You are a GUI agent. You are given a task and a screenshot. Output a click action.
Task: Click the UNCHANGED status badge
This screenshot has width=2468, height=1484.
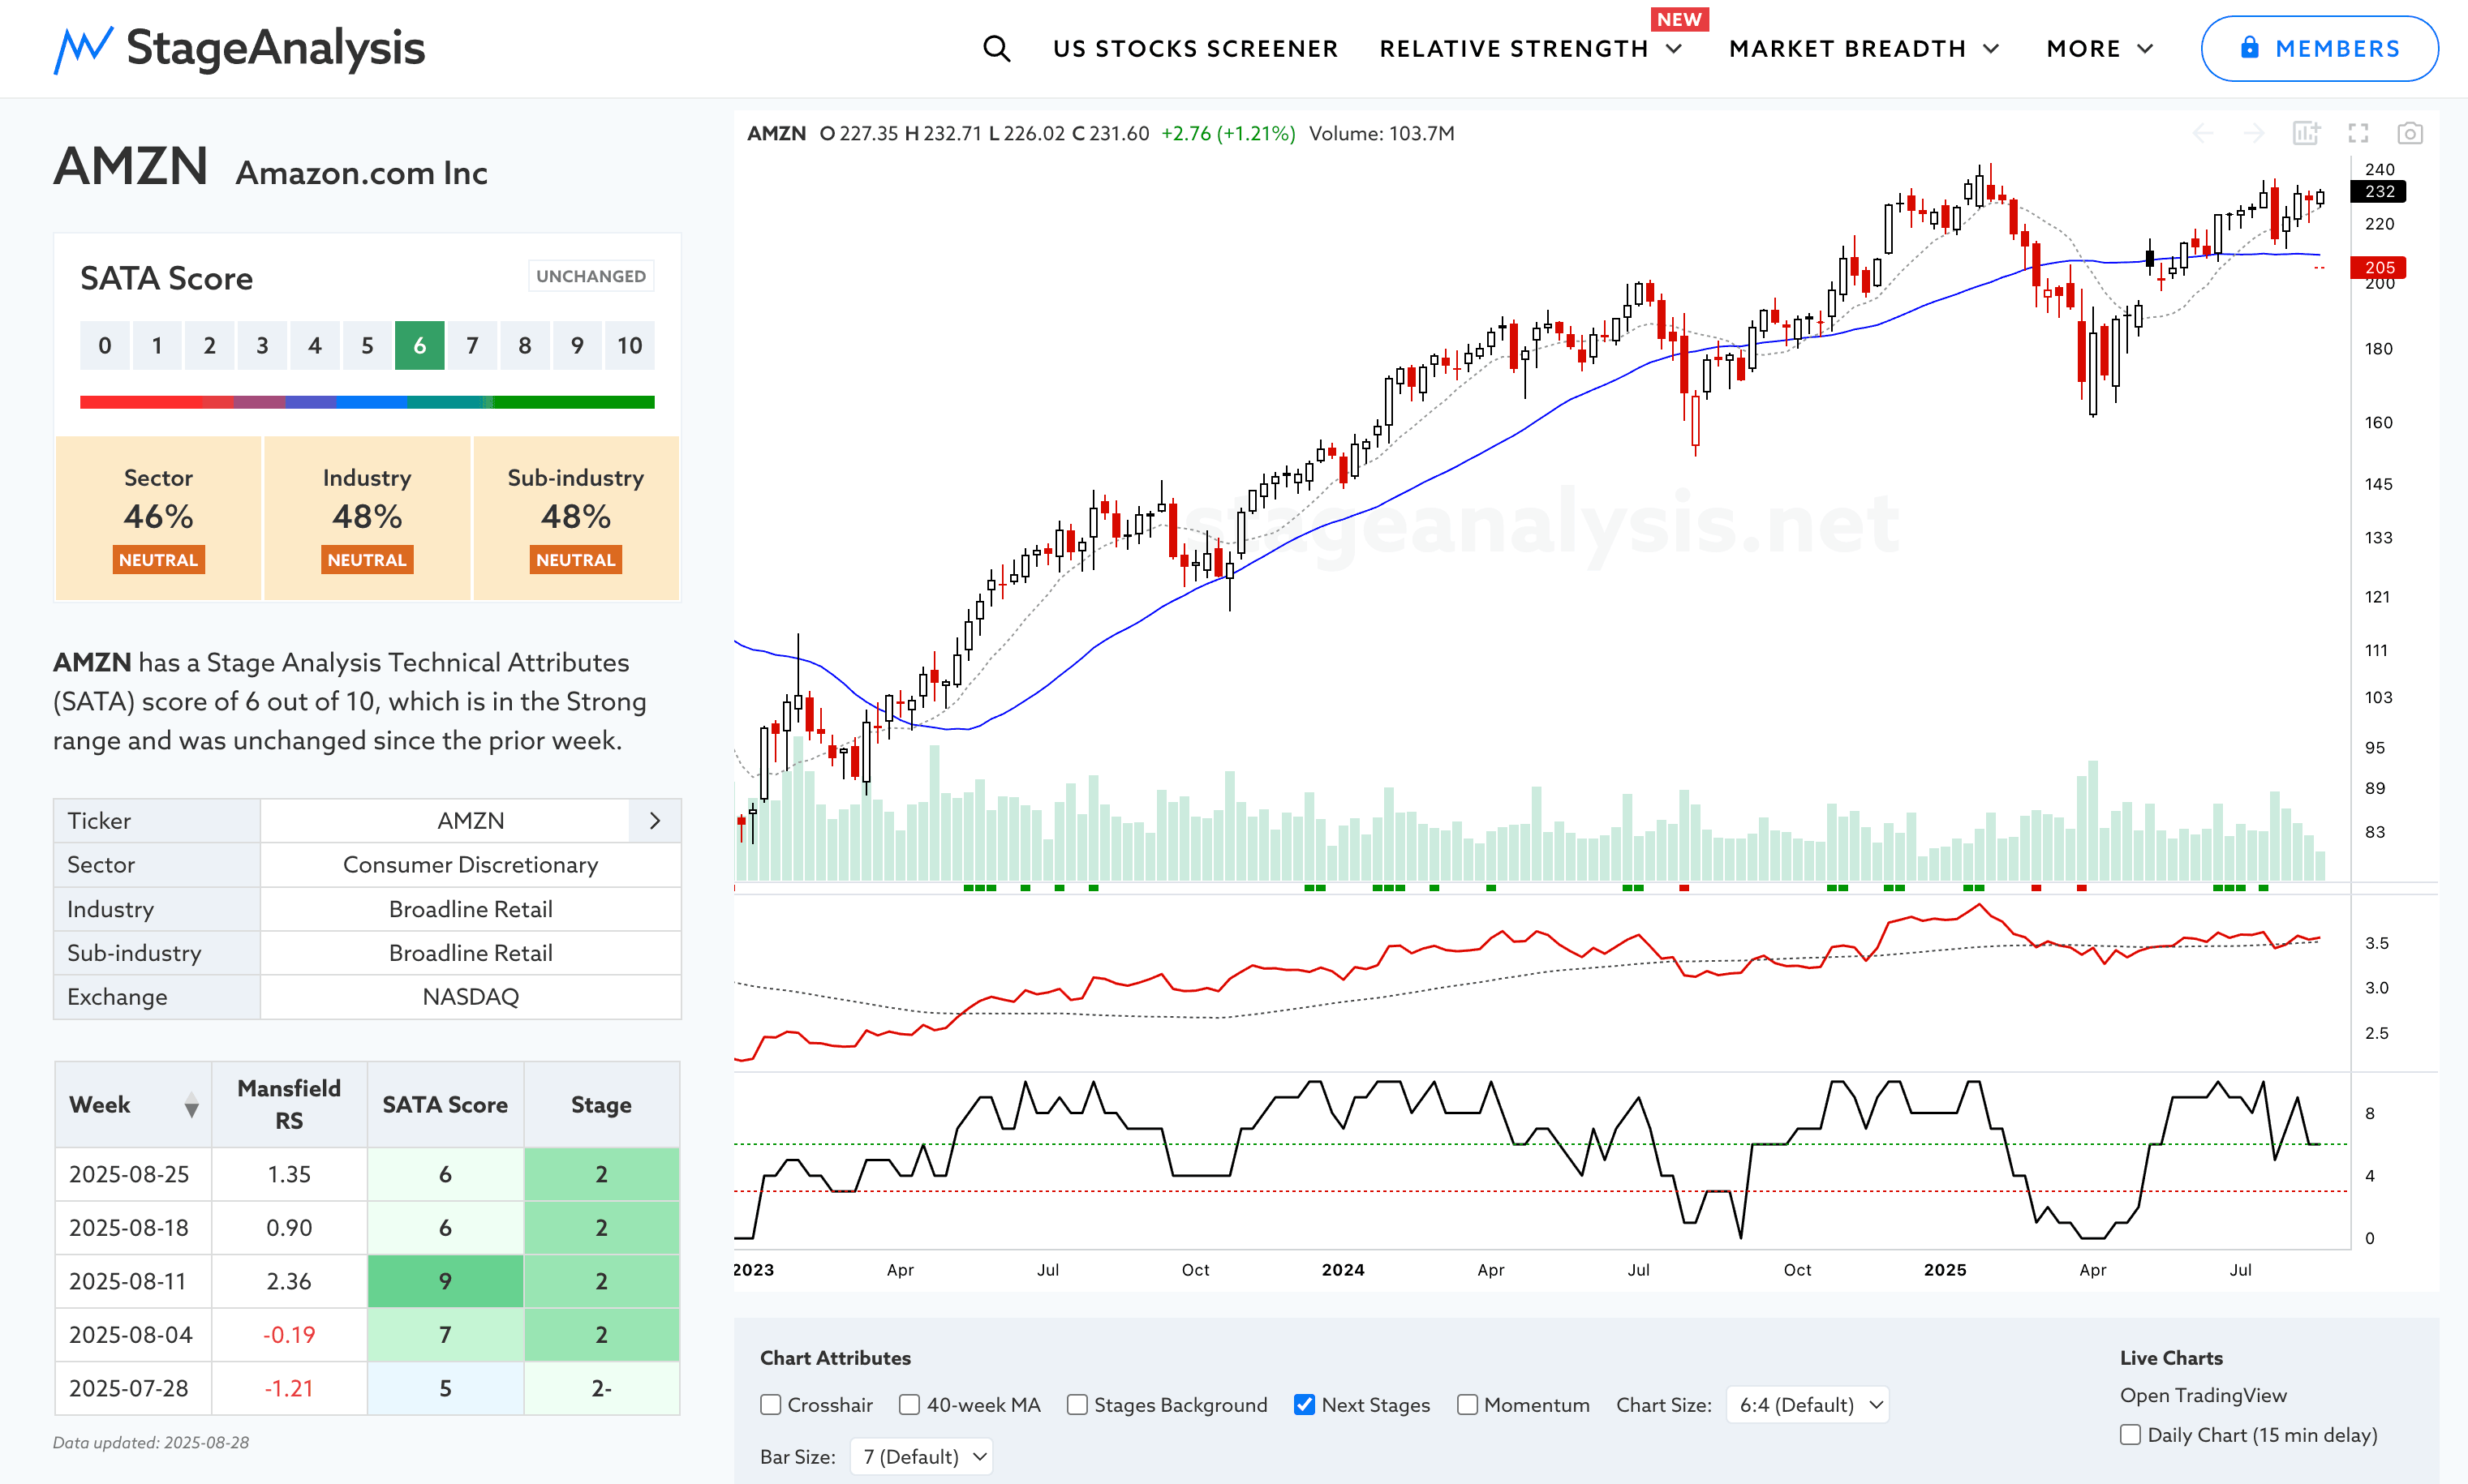[x=591, y=276]
